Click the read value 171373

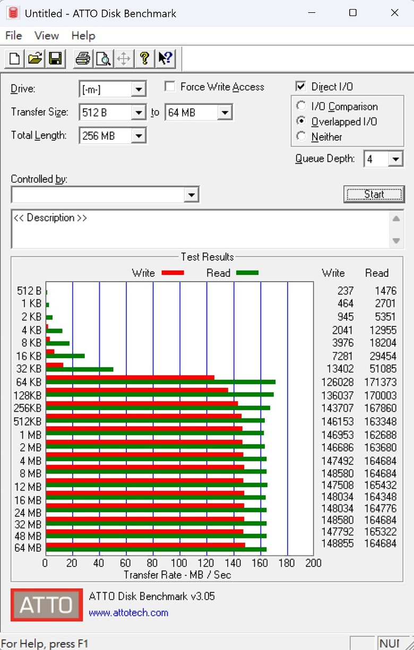[x=381, y=382]
